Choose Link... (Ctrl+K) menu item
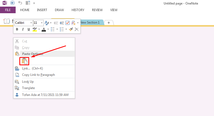 point(32,68)
